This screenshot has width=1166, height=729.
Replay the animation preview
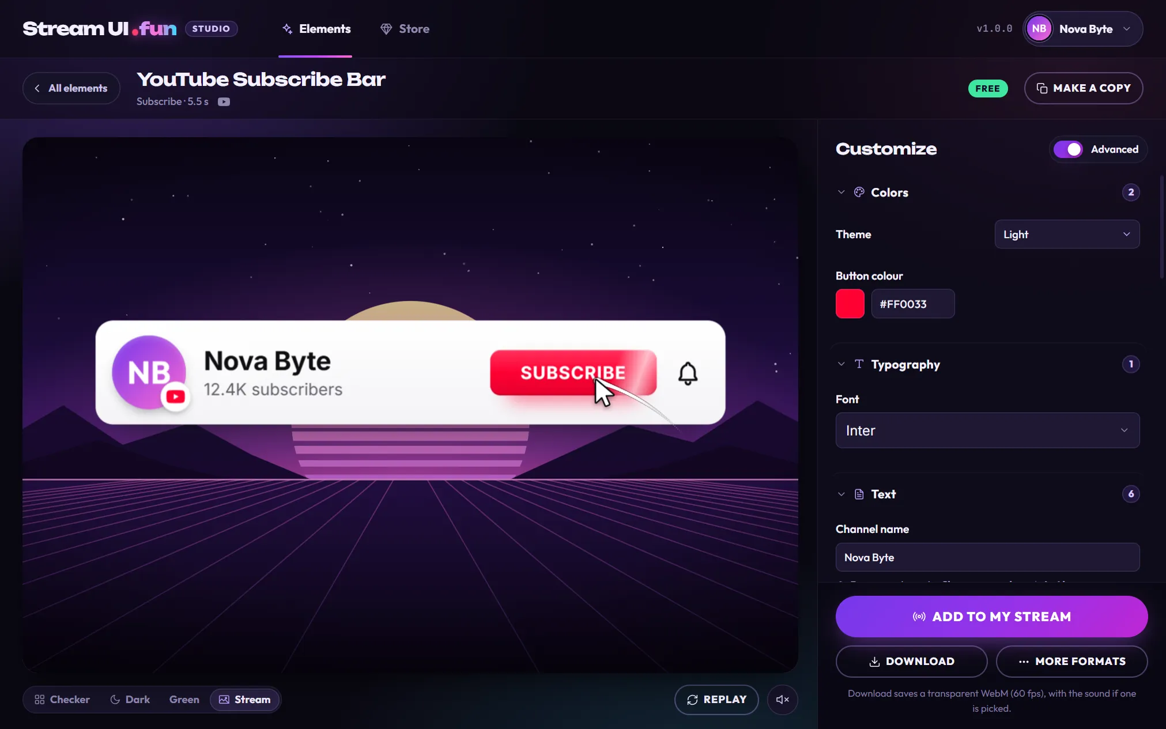716,700
